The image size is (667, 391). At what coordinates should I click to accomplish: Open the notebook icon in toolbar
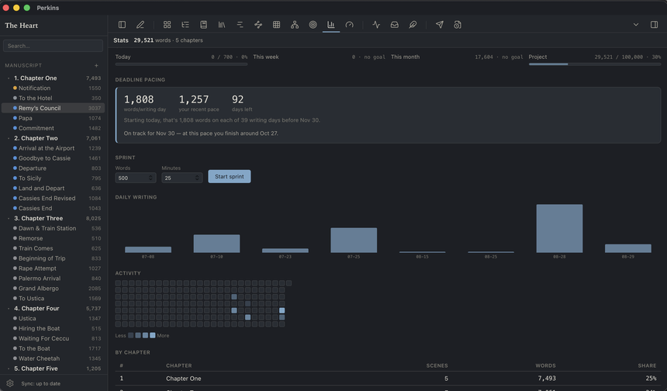tap(204, 25)
